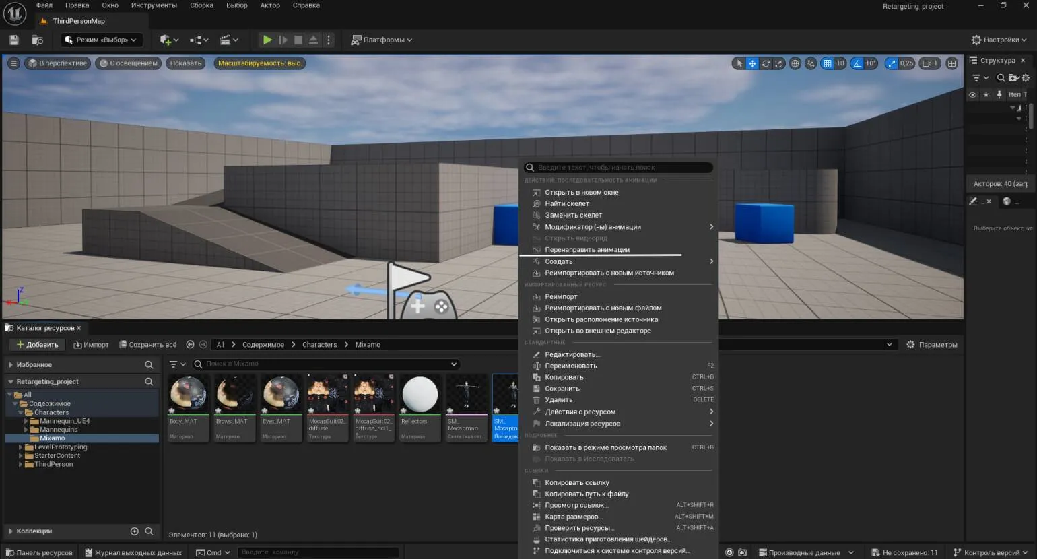Click the save level floppy disk icon

(x=13, y=40)
